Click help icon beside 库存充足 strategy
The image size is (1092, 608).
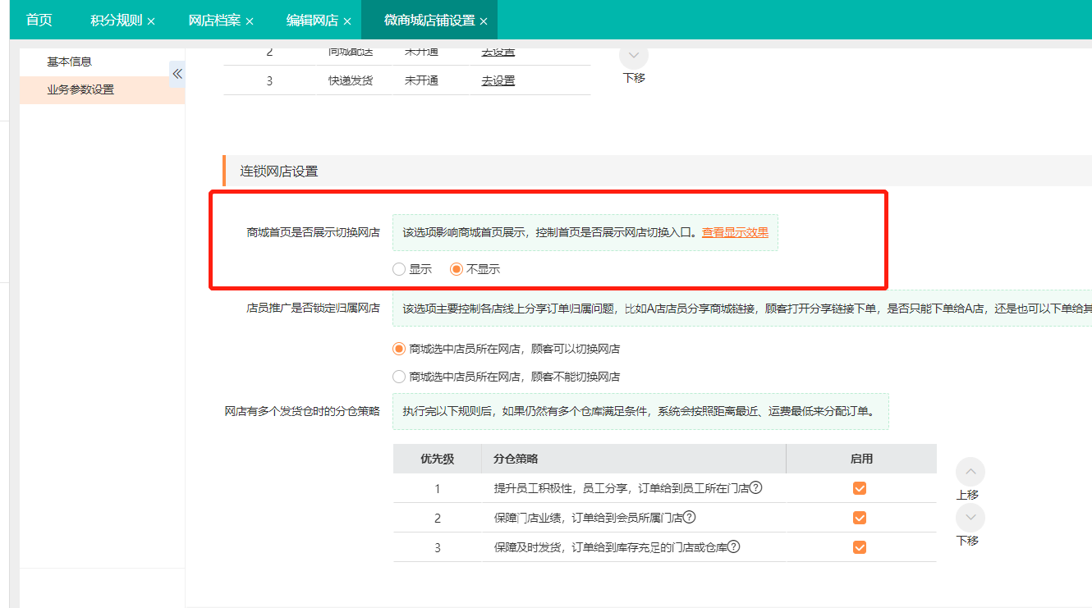733,546
